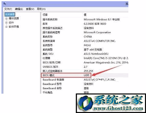146x113 pixels.
Task: Select the 平台角色 row label
Action: [x=47, y=92]
